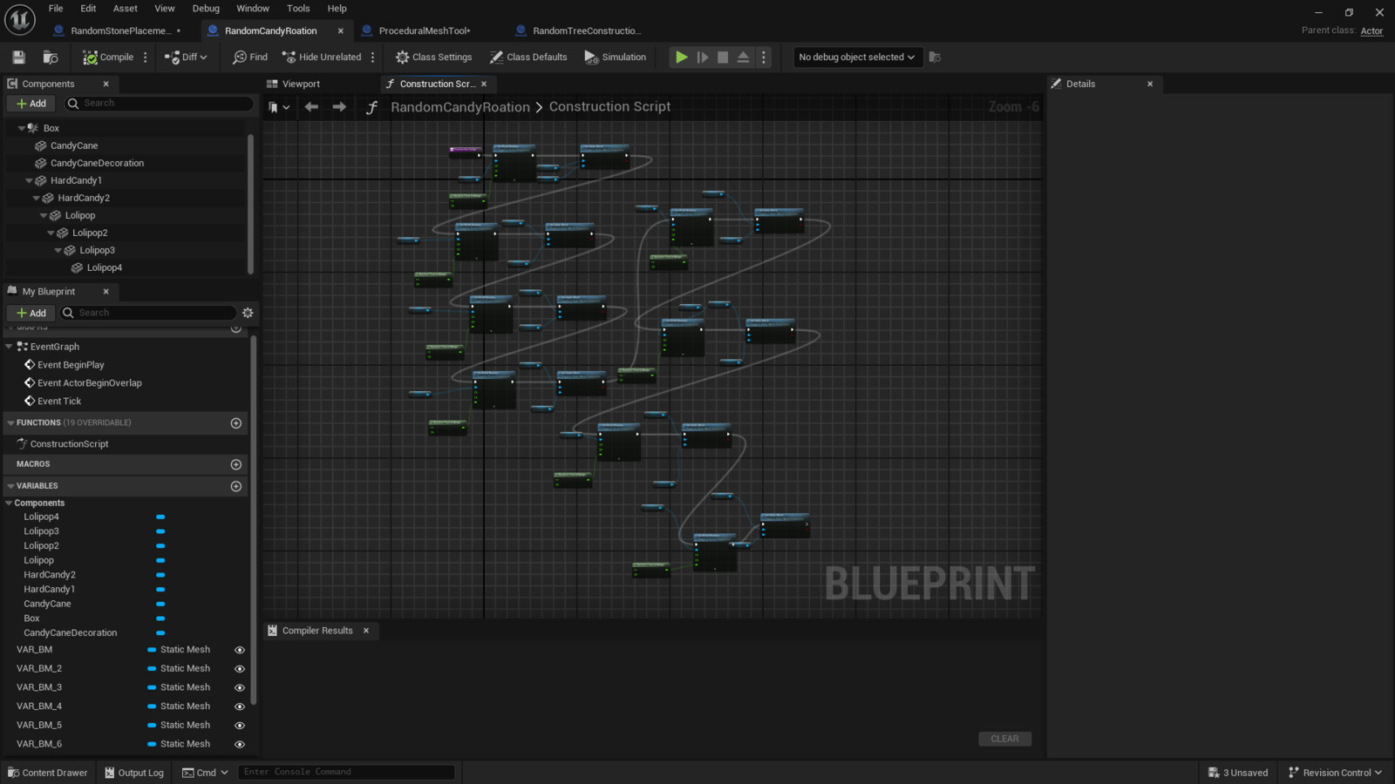
Task: Collapse the EventGraph section
Action: click(10, 347)
